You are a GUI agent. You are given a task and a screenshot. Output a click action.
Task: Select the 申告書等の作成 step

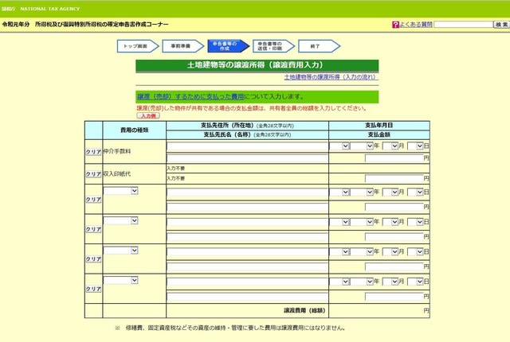[229, 46]
